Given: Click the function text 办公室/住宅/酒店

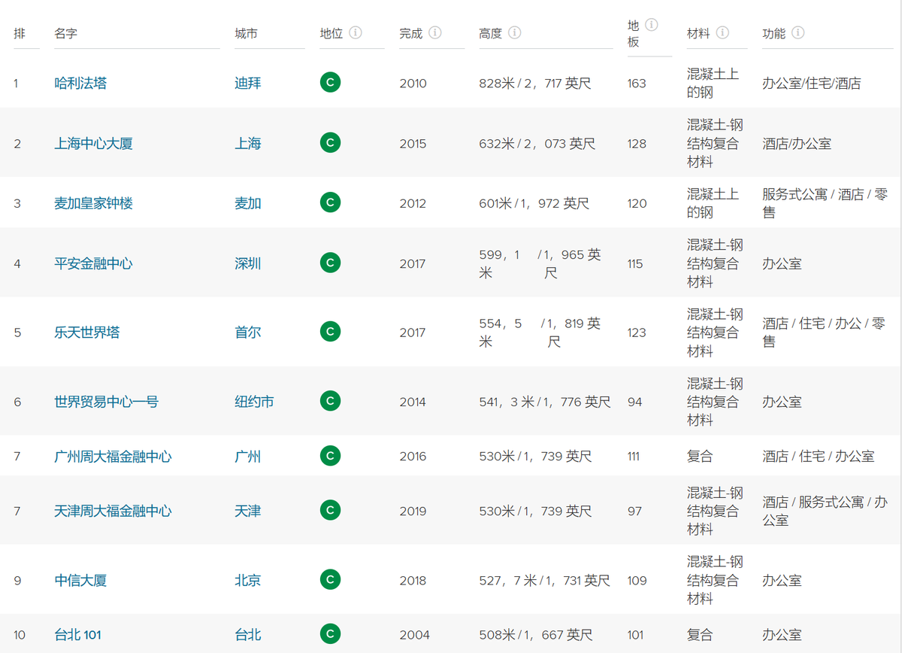Looking at the screenshot, I should pyautogui.click(x=812, y=83).
